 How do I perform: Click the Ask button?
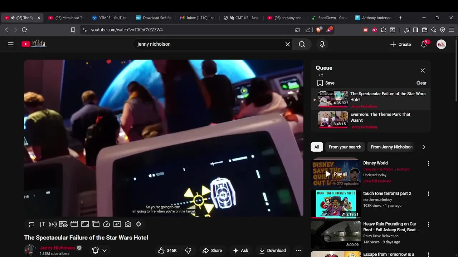[x=240, y=251]
